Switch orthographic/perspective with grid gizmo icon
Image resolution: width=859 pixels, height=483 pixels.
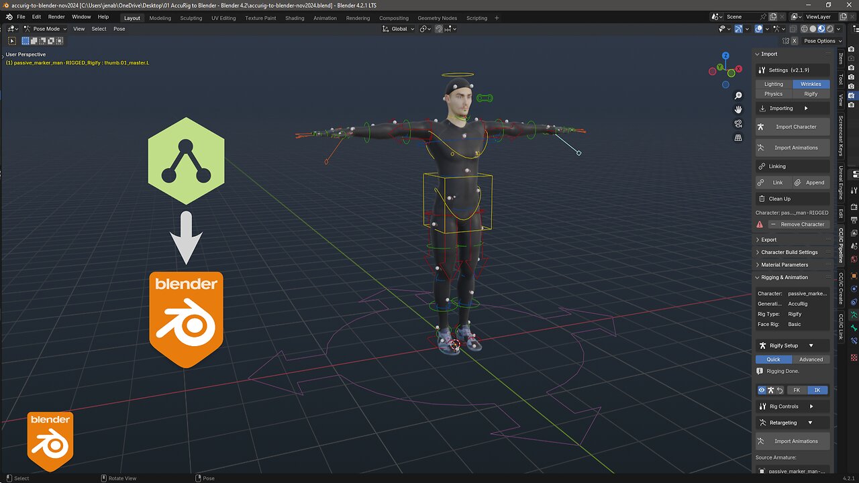[x=738, y=138]
